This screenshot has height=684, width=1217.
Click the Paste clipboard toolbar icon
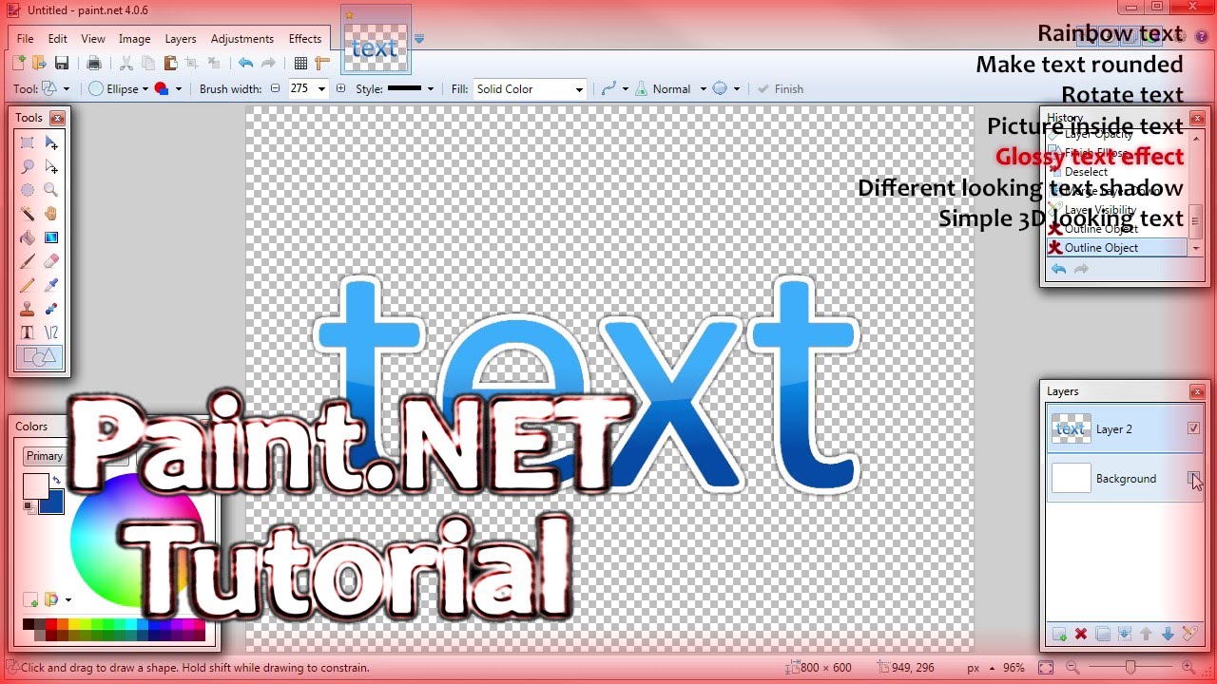coord(170,64)
